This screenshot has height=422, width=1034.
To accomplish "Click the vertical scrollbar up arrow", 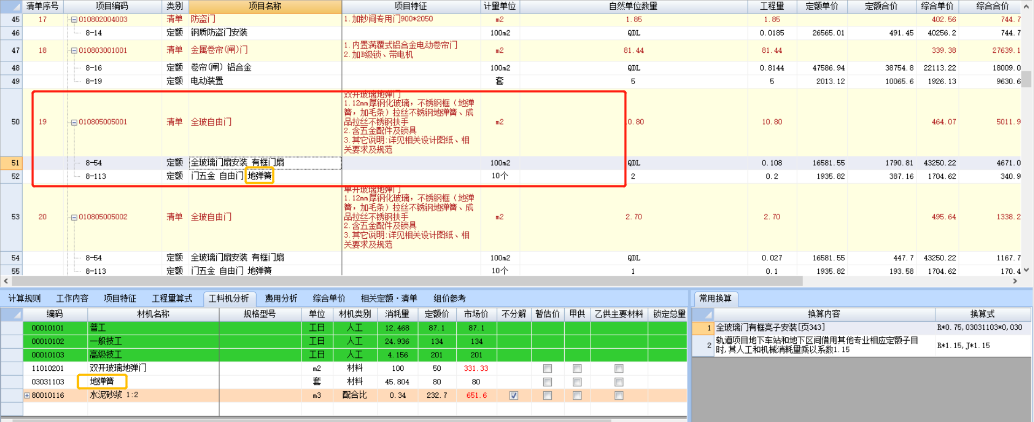I will pyautogui.click(x=1026, y=6).
